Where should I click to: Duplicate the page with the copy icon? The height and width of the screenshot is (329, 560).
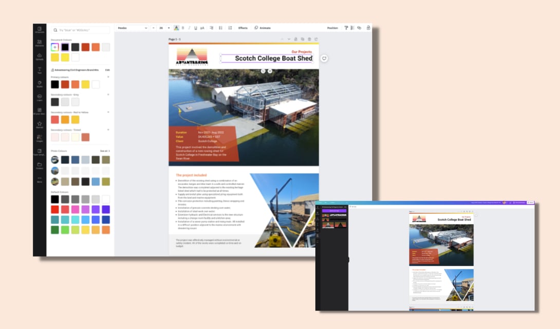[303, 39]
